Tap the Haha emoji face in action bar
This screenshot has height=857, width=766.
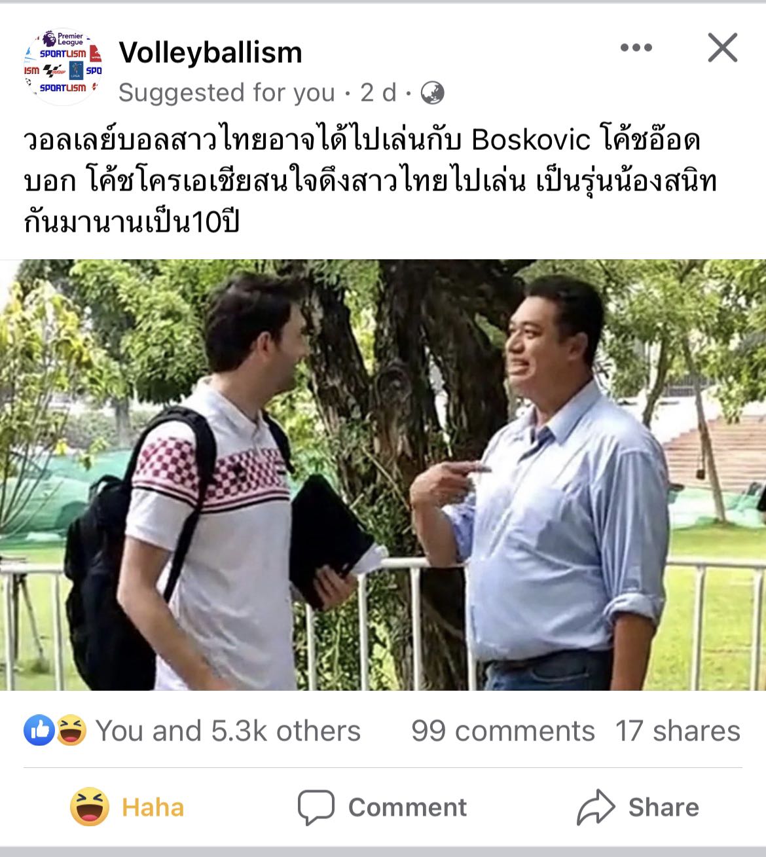click(x=90, y=807)
